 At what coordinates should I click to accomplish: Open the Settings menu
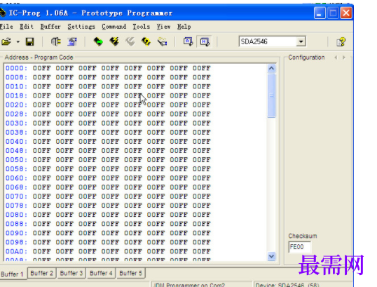pos(81,27)
